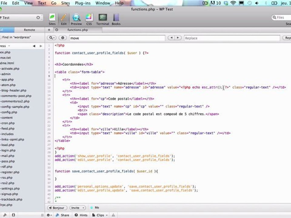Click the Adobe 10 menu bar icon
291x218 pixels.
click(x=216, y=3)
